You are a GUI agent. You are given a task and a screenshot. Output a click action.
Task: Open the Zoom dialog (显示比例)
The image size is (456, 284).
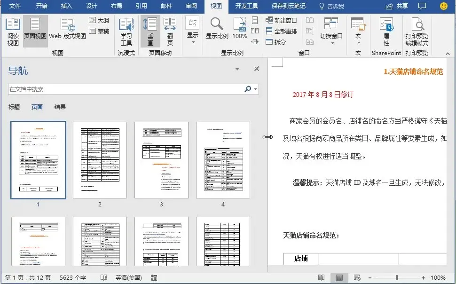tap(217, 29)
